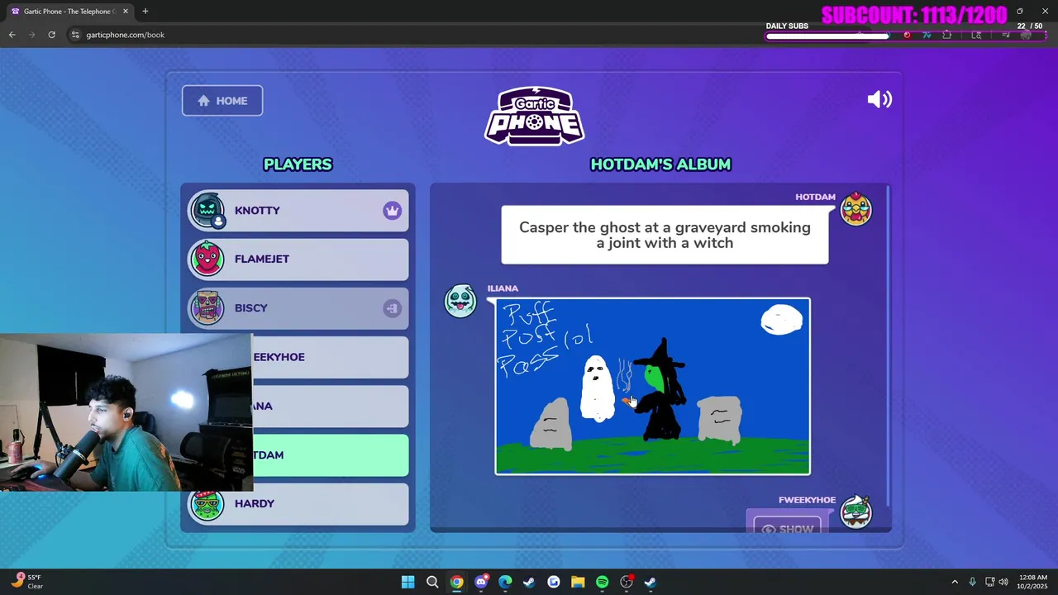Open the network tray icon

click(989, 582)
